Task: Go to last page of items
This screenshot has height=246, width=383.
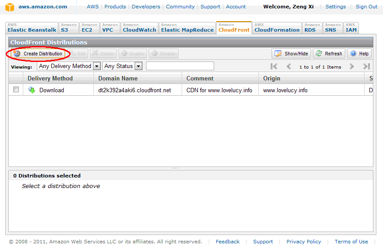Action: click(x=366, y=66)
